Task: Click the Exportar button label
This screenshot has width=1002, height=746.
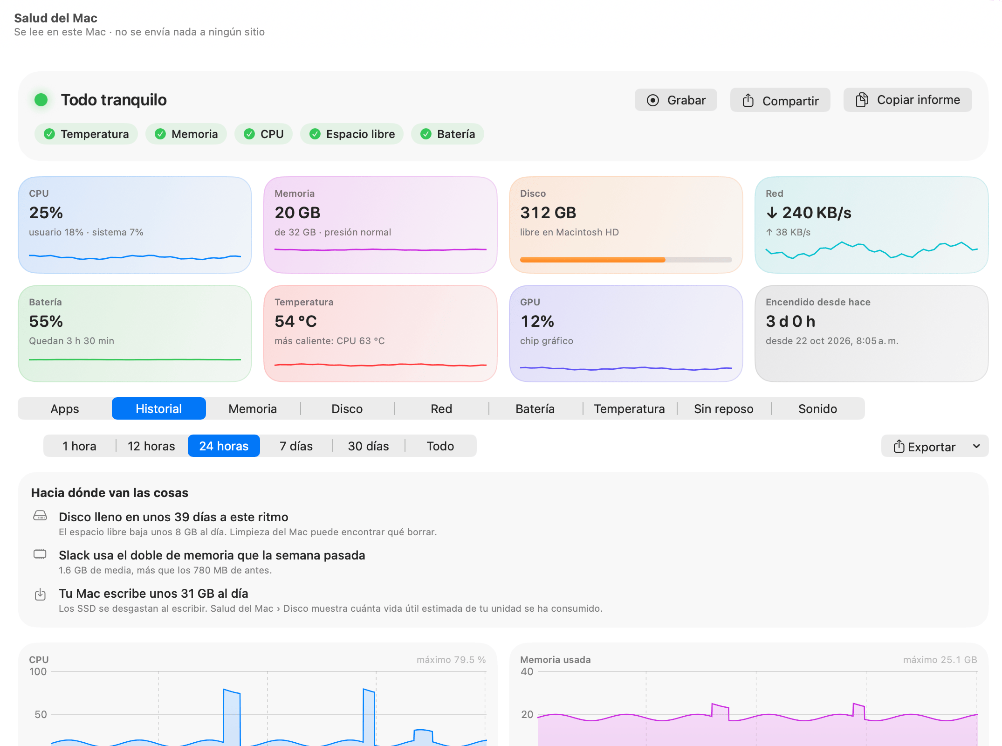Action: (932, 447)
